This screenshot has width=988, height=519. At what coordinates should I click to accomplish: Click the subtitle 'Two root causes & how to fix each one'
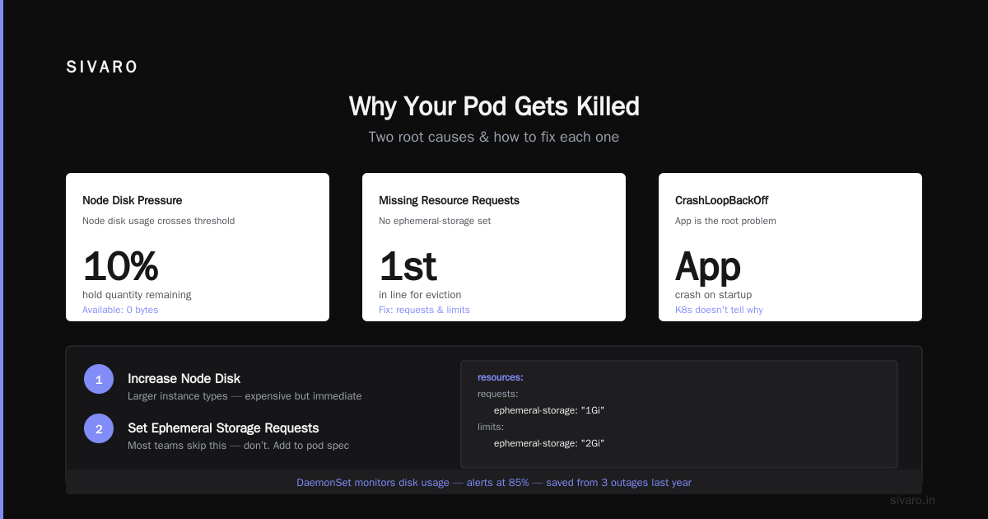pyautogui.click(x=494, y=137)
